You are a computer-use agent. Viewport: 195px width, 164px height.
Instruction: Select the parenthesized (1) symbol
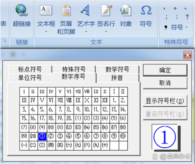point(78,118)
